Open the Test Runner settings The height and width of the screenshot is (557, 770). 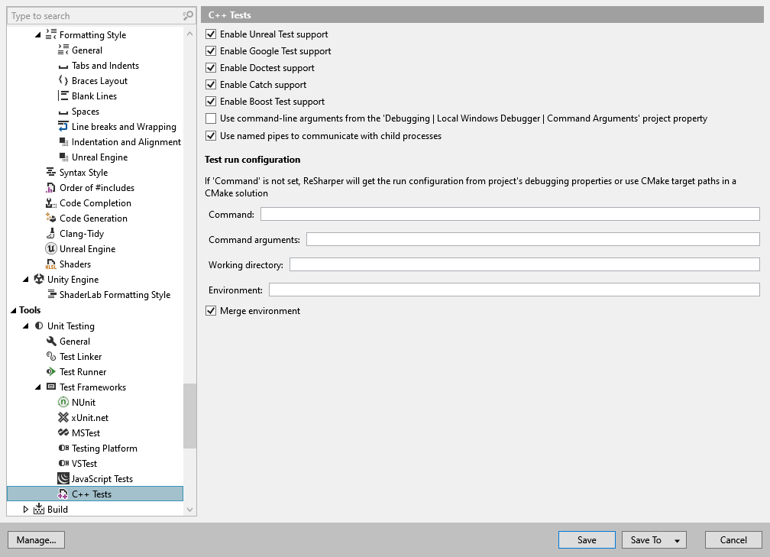point(82,371)
